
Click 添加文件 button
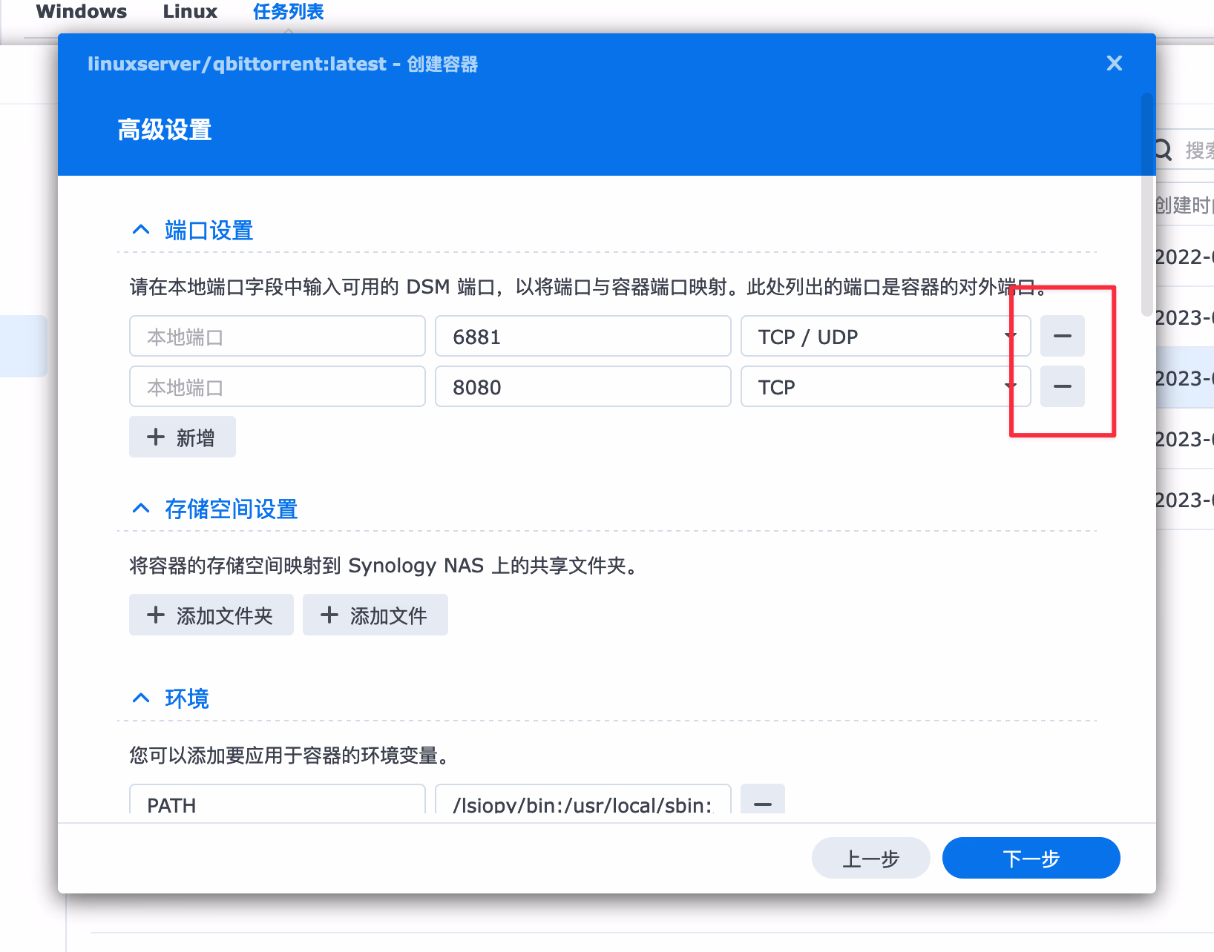(375, 615)
